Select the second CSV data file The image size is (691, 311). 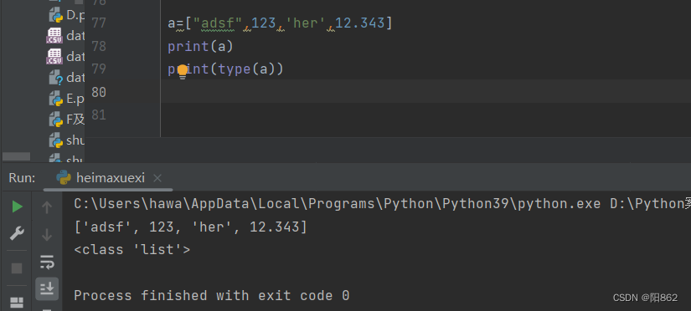[65, 57]
